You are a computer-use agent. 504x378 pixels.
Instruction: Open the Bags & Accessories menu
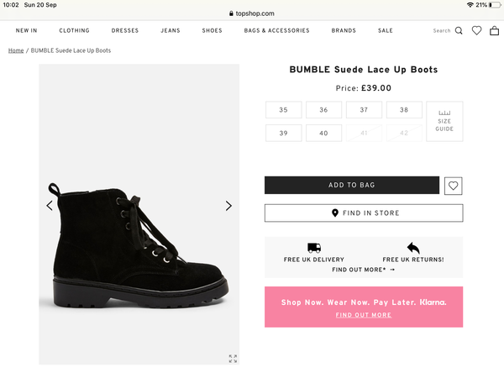pyautogui.click(x=276, y=30)
